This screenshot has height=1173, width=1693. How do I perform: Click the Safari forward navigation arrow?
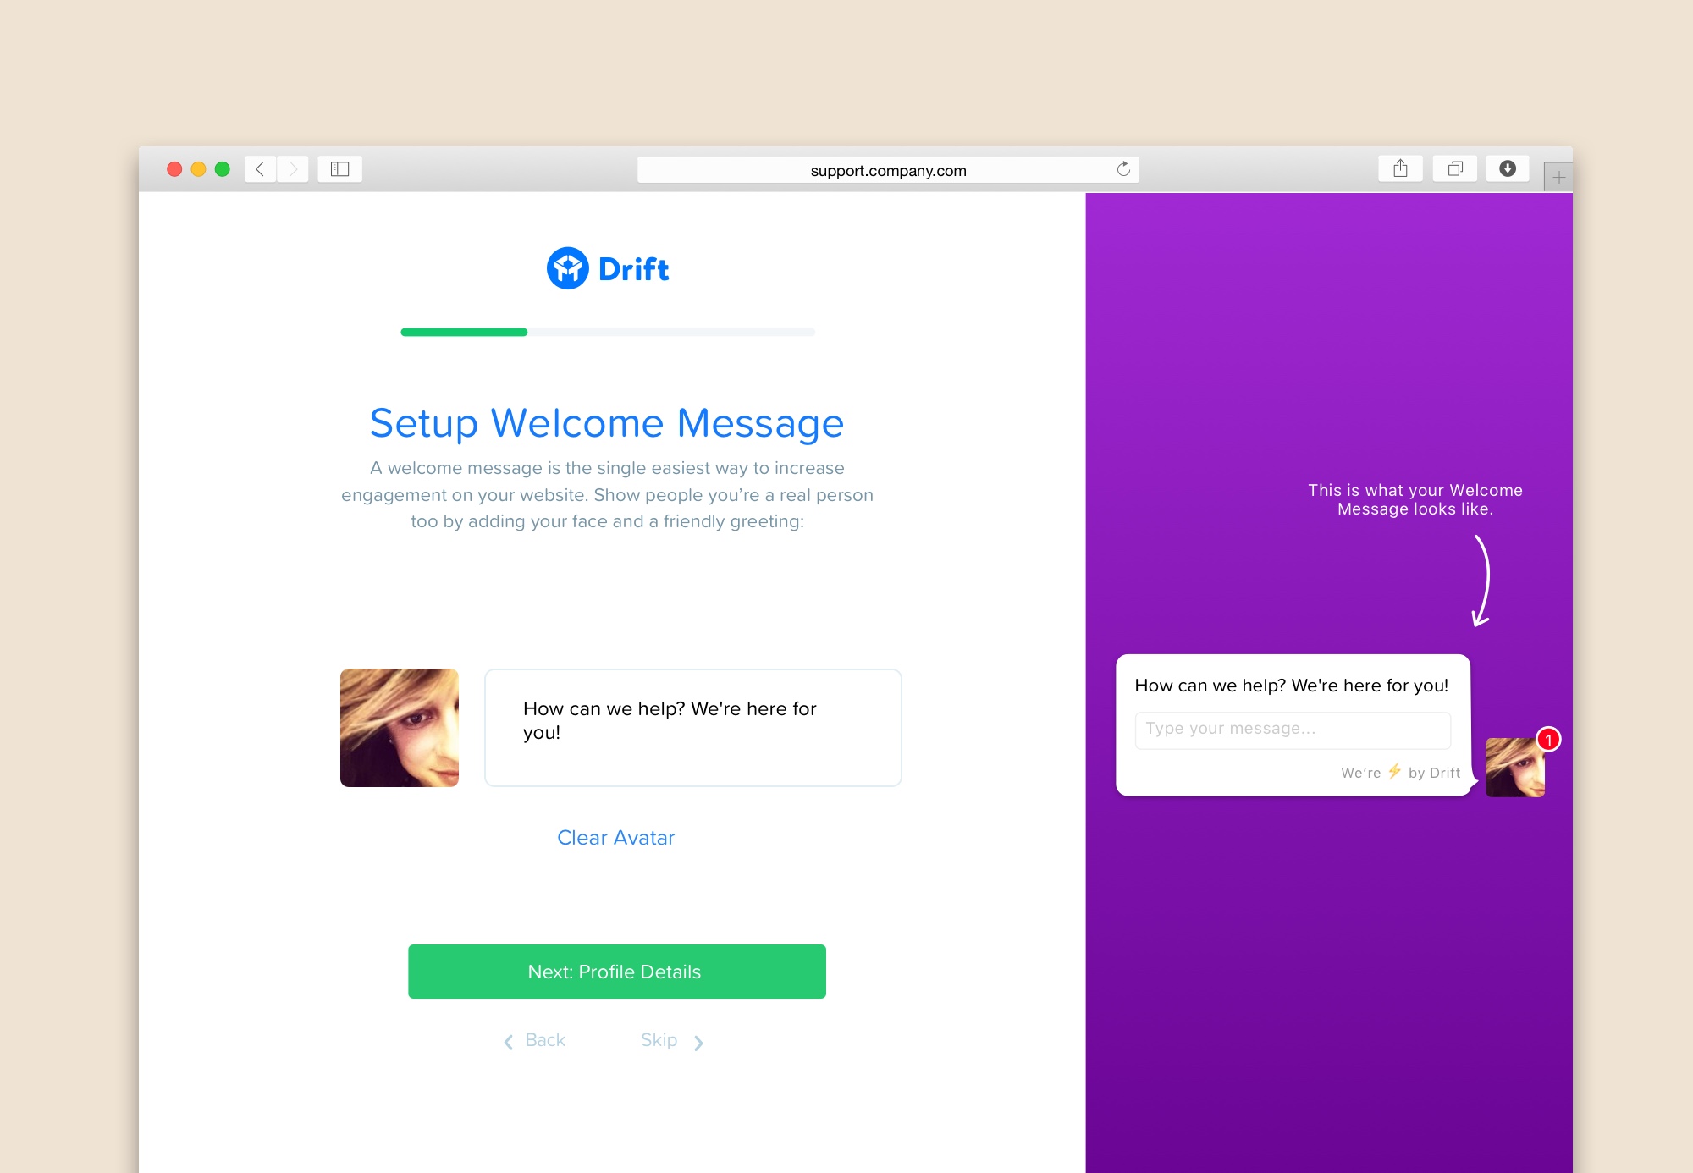tap(293, 169)
